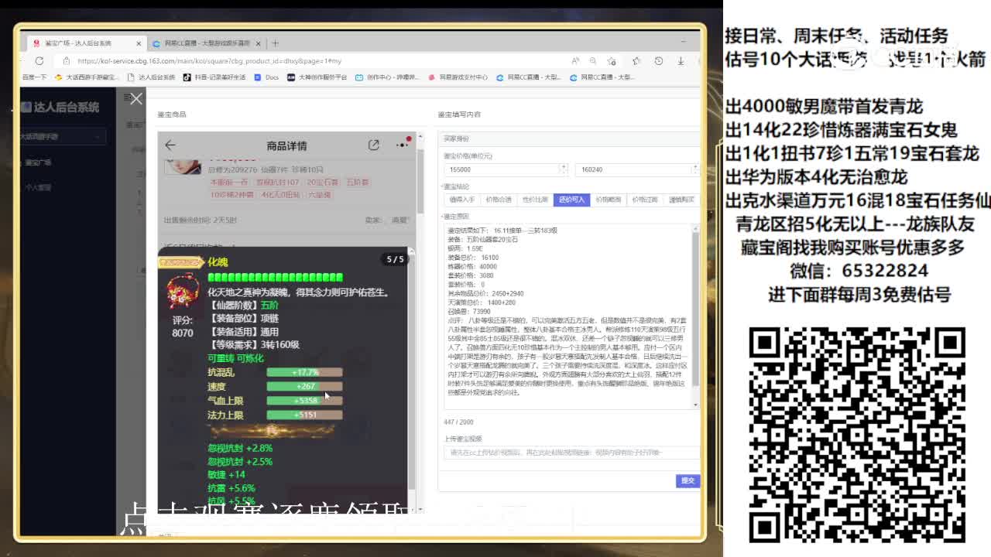Click the browser address bar URL

pos(209,60)
